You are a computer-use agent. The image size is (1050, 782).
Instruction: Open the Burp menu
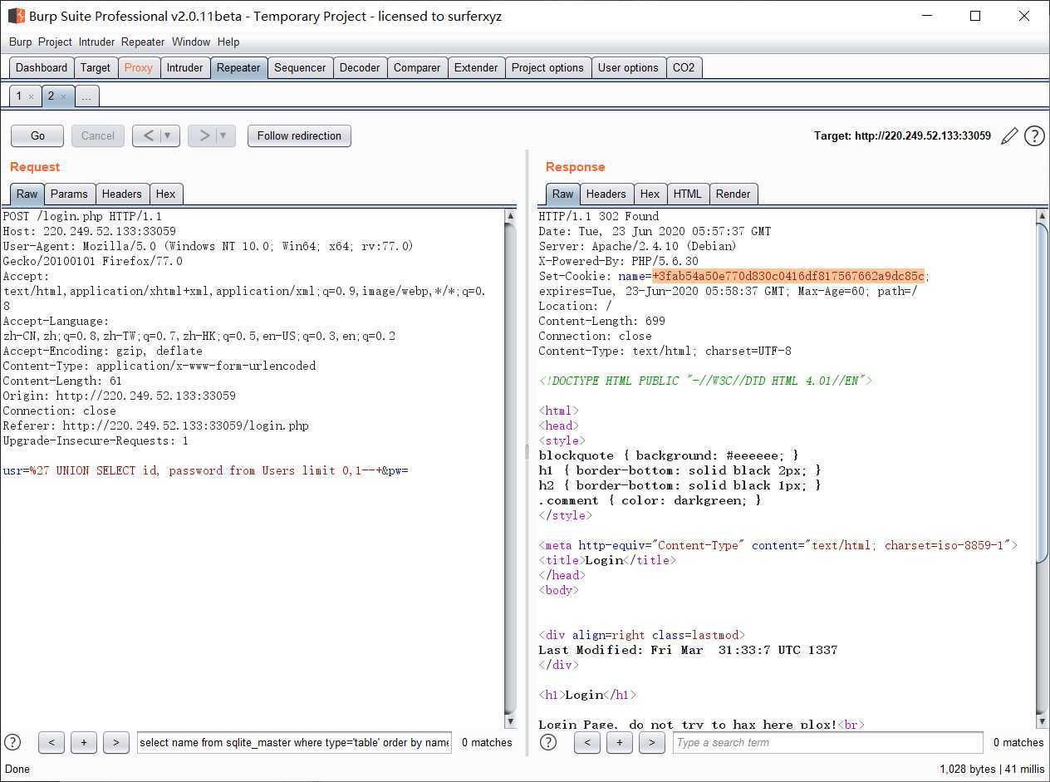[x=20, y=42]
